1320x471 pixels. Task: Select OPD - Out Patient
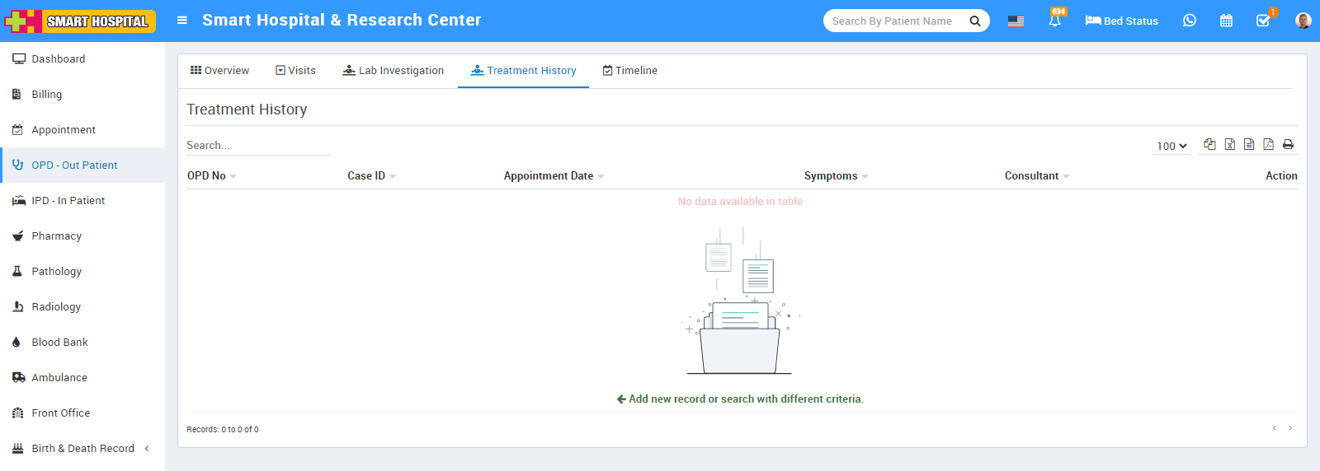click(82, 166)
